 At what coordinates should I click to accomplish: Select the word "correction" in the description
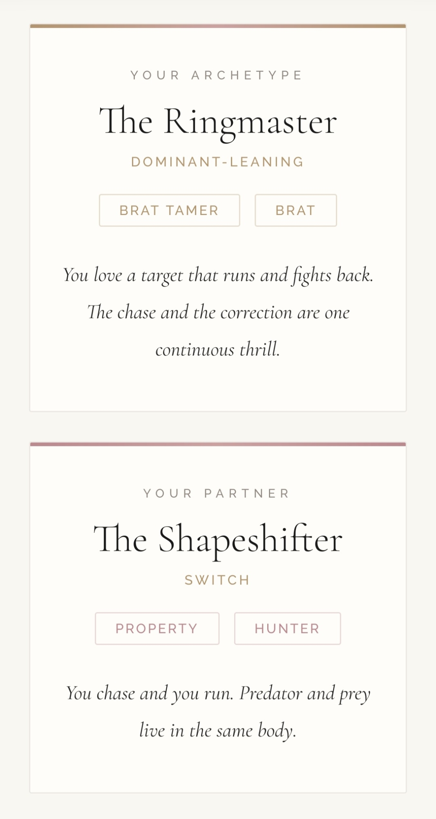coord(257,313)
